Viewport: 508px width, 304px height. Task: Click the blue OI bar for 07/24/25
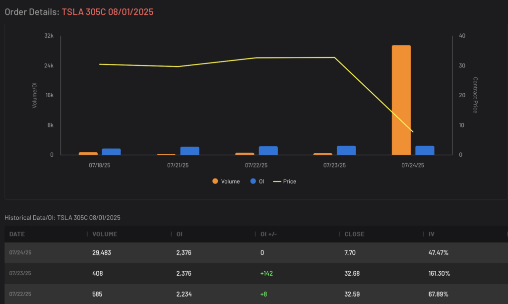[x=425, y=150]
